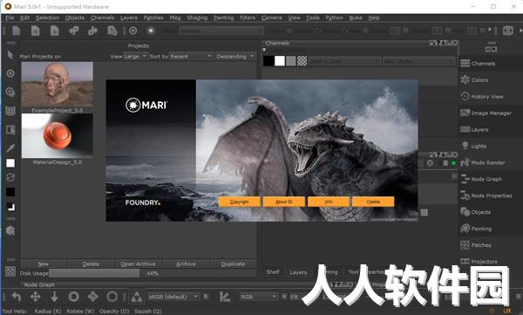Collapse the Channels panel disclosure triangle
Image resolution: width=523 pixels, height=315 pixels.
264,50
